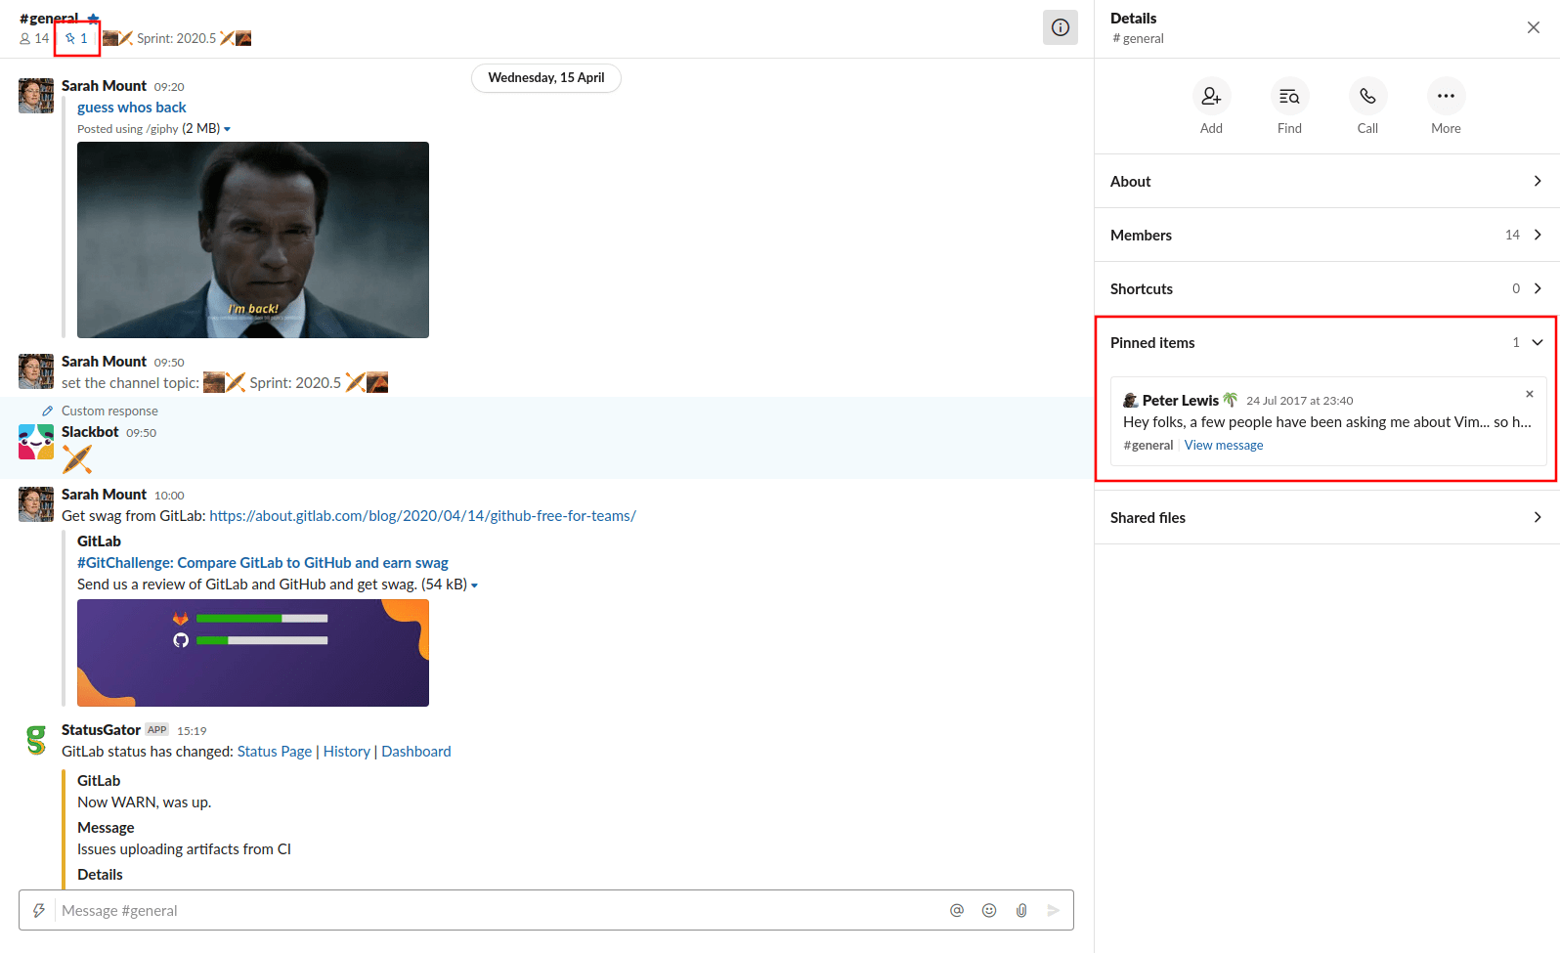Click the StatusGator app avatar
Viewport: 1560px width, 953px height.
(x=36, y=740)
